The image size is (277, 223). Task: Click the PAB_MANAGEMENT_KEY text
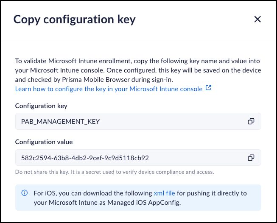(60, 122)
